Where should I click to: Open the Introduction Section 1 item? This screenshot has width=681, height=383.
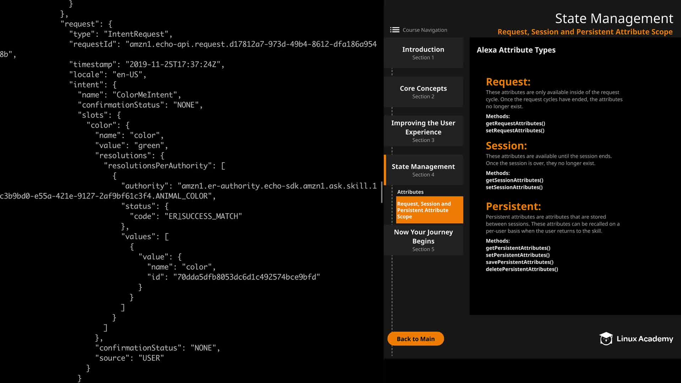tap(423, 53)
